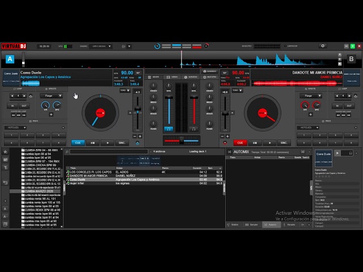Open the Tono dropdown on deck A
363x272 pixels.
coord(125,91)
